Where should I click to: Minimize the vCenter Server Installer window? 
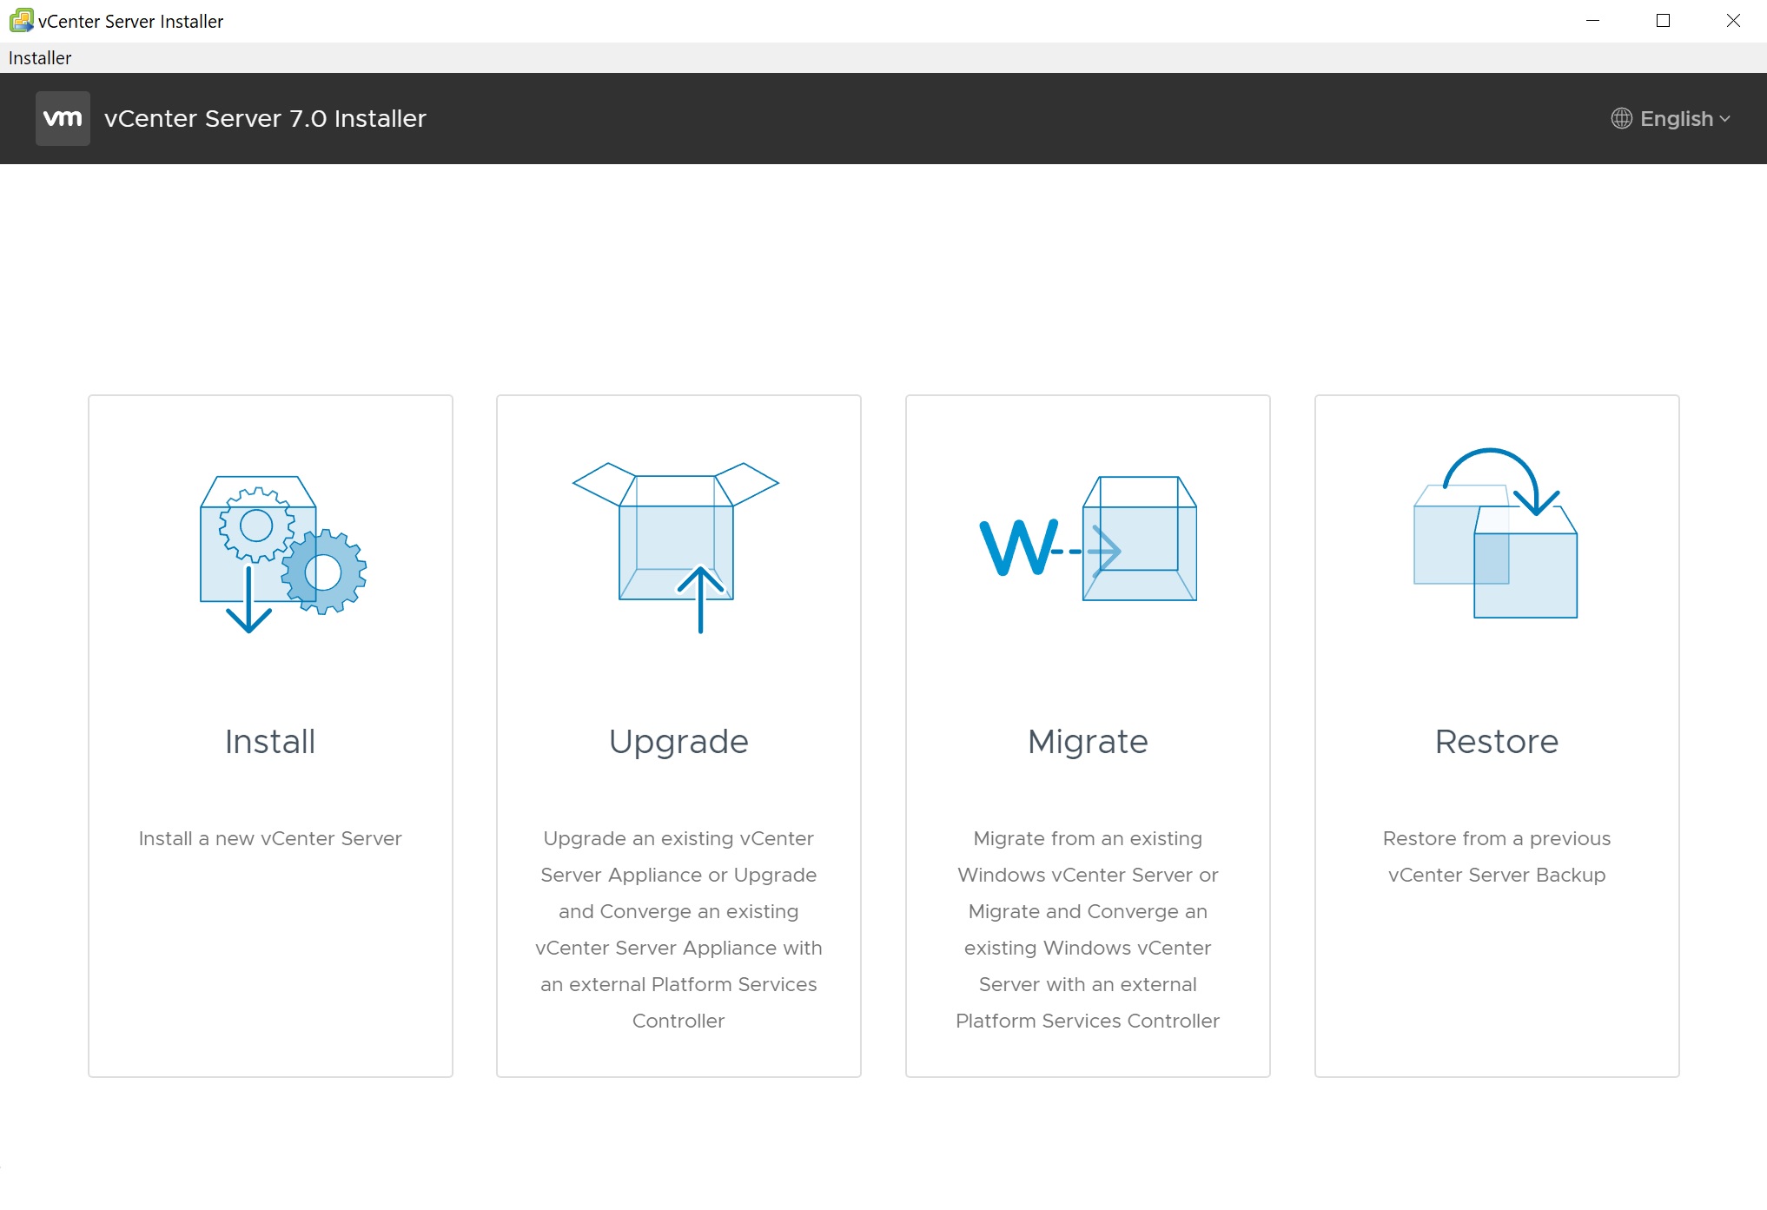pyautogui.click(x=1592, y=21)
